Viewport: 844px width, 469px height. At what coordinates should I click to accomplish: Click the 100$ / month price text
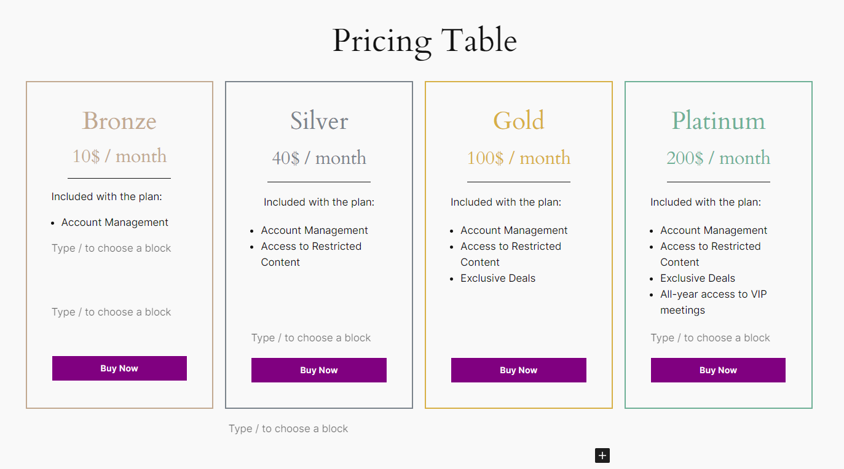click(519, 158)
